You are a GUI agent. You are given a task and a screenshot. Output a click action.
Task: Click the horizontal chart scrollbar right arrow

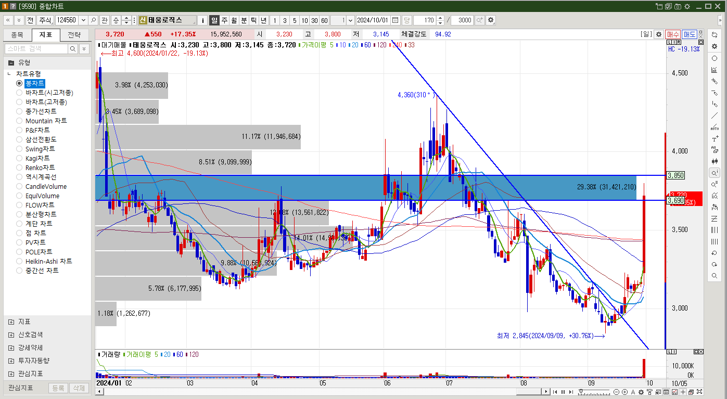tap(545, 392)
